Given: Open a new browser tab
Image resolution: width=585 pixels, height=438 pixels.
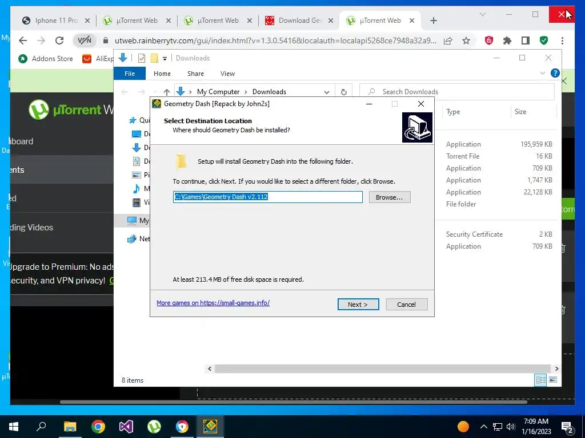Looking at the screenshot, I should tap(433, 21).
